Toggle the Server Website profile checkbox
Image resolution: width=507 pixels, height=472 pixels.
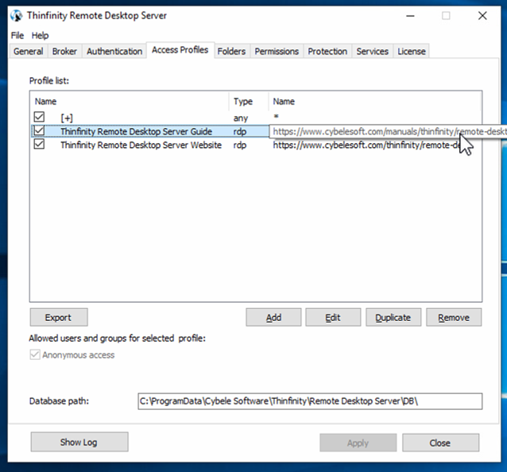(x=39, y=145)
